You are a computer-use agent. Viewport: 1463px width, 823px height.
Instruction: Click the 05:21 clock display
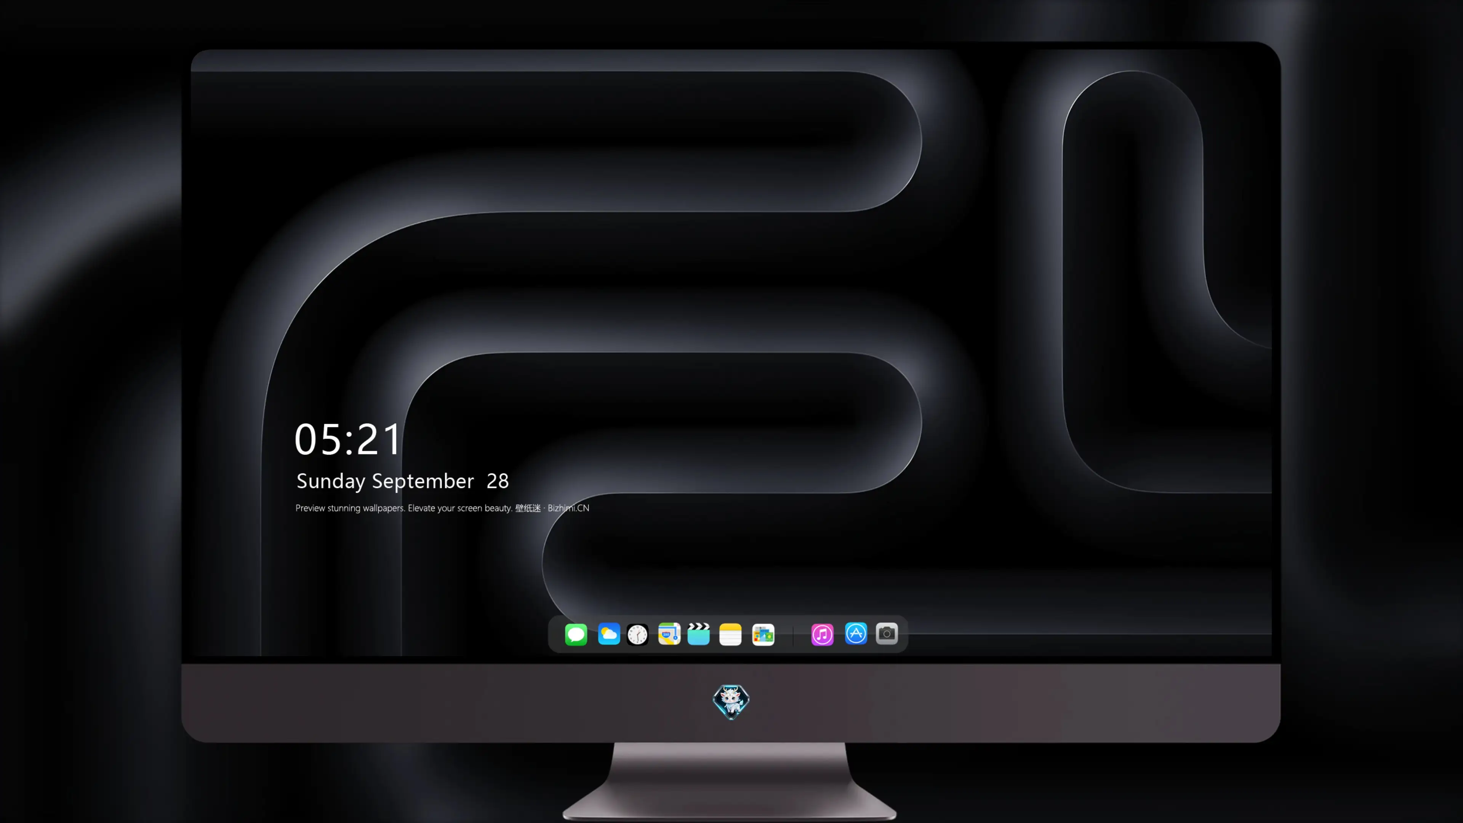347,439
